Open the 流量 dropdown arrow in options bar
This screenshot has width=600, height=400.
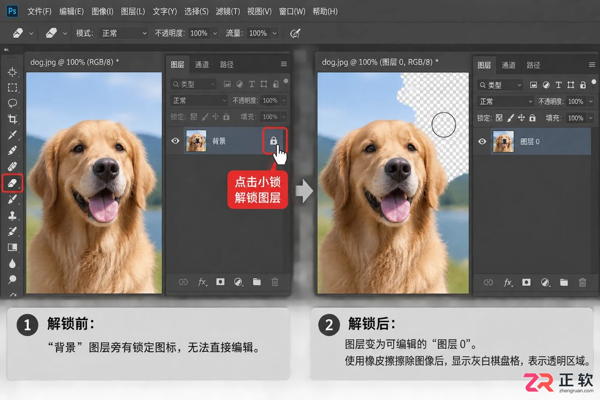pyautogui.click(x=275, y=33)
